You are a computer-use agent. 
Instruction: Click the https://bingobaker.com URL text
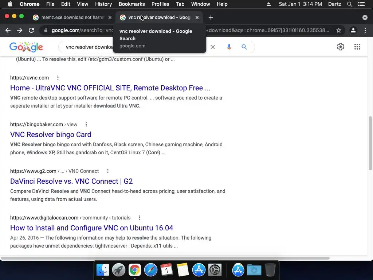[37, 124]
